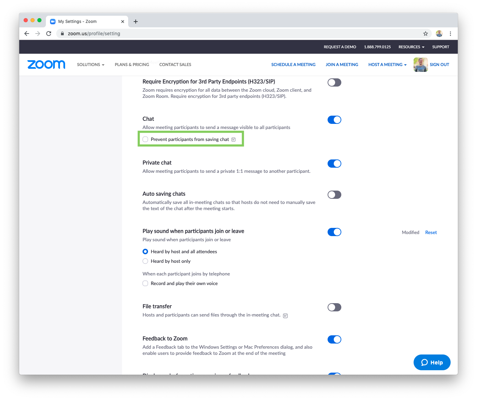
Task: Open the Help chat button
Action: (432, 362)
